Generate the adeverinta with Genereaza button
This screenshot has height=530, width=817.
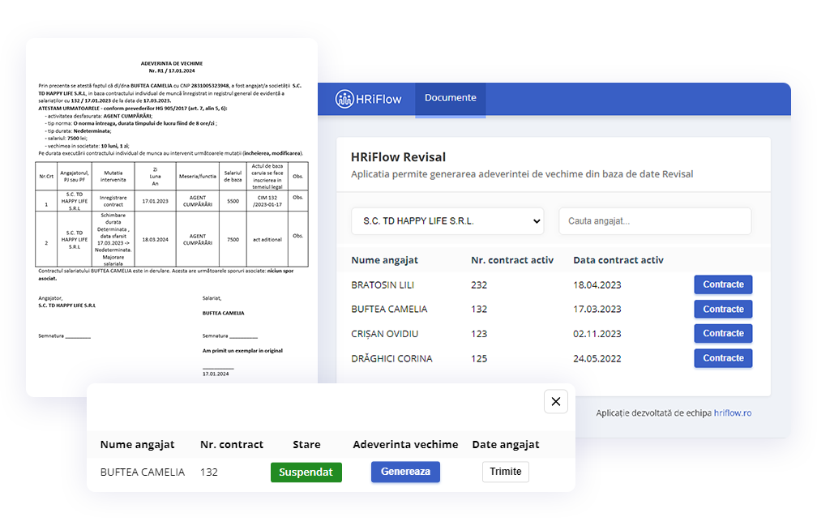click(x=405, y=472)
